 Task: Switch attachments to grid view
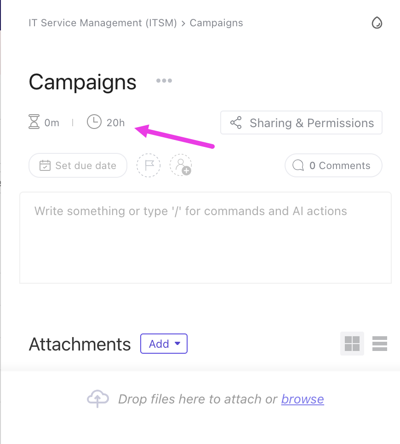352,344
